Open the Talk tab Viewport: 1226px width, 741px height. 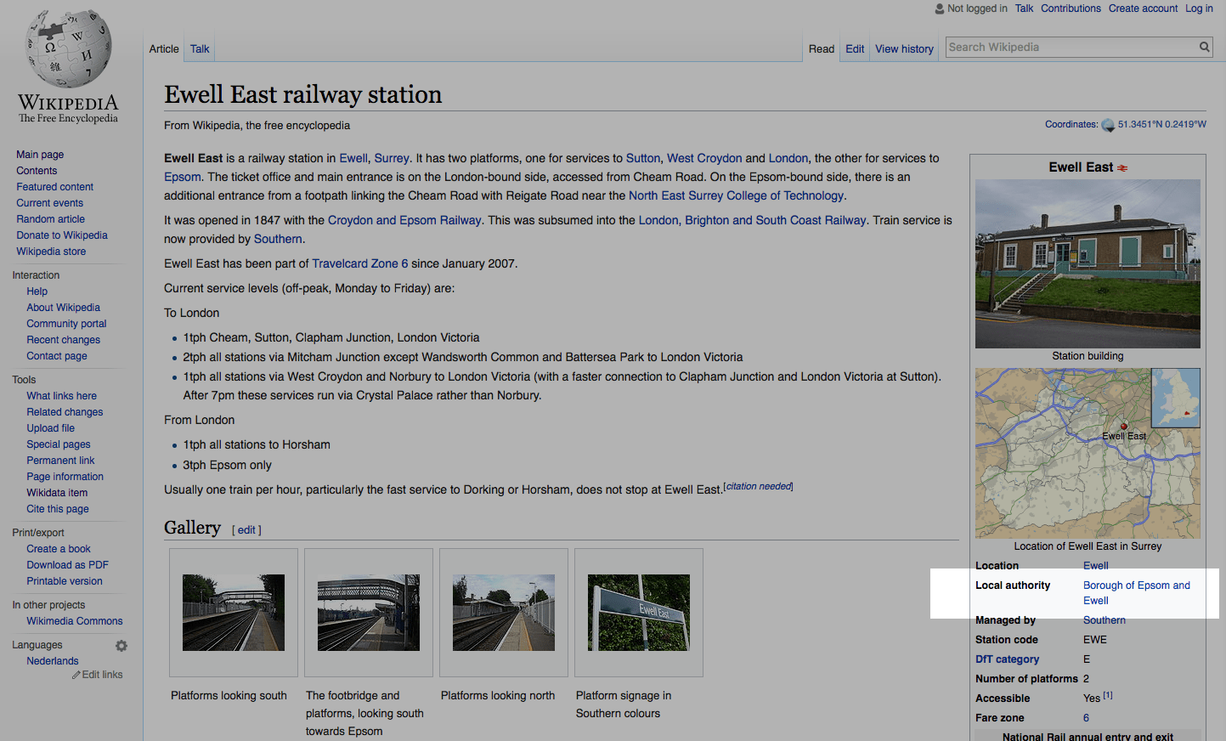click(x=200, y=49)
